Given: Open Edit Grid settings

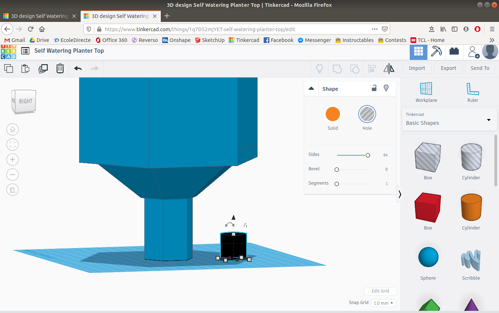Looking at the screenshot, I should click(380, 291).
